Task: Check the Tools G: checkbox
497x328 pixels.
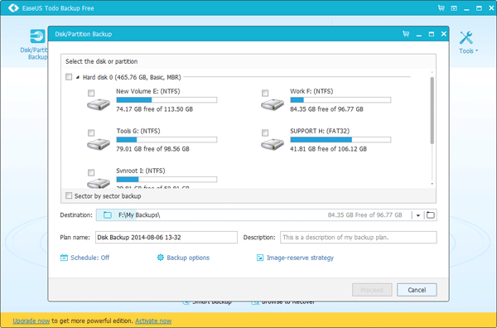Action: 91,133
